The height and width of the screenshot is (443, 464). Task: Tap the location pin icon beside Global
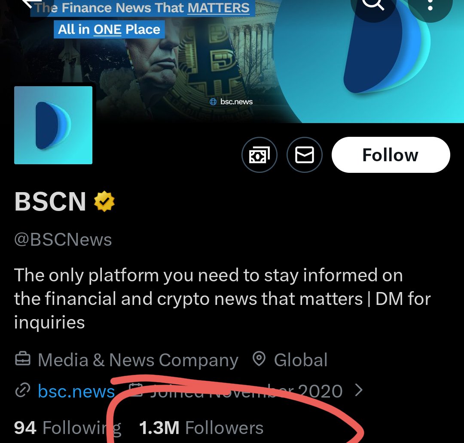pyautogui.click(x=259, y=359)
